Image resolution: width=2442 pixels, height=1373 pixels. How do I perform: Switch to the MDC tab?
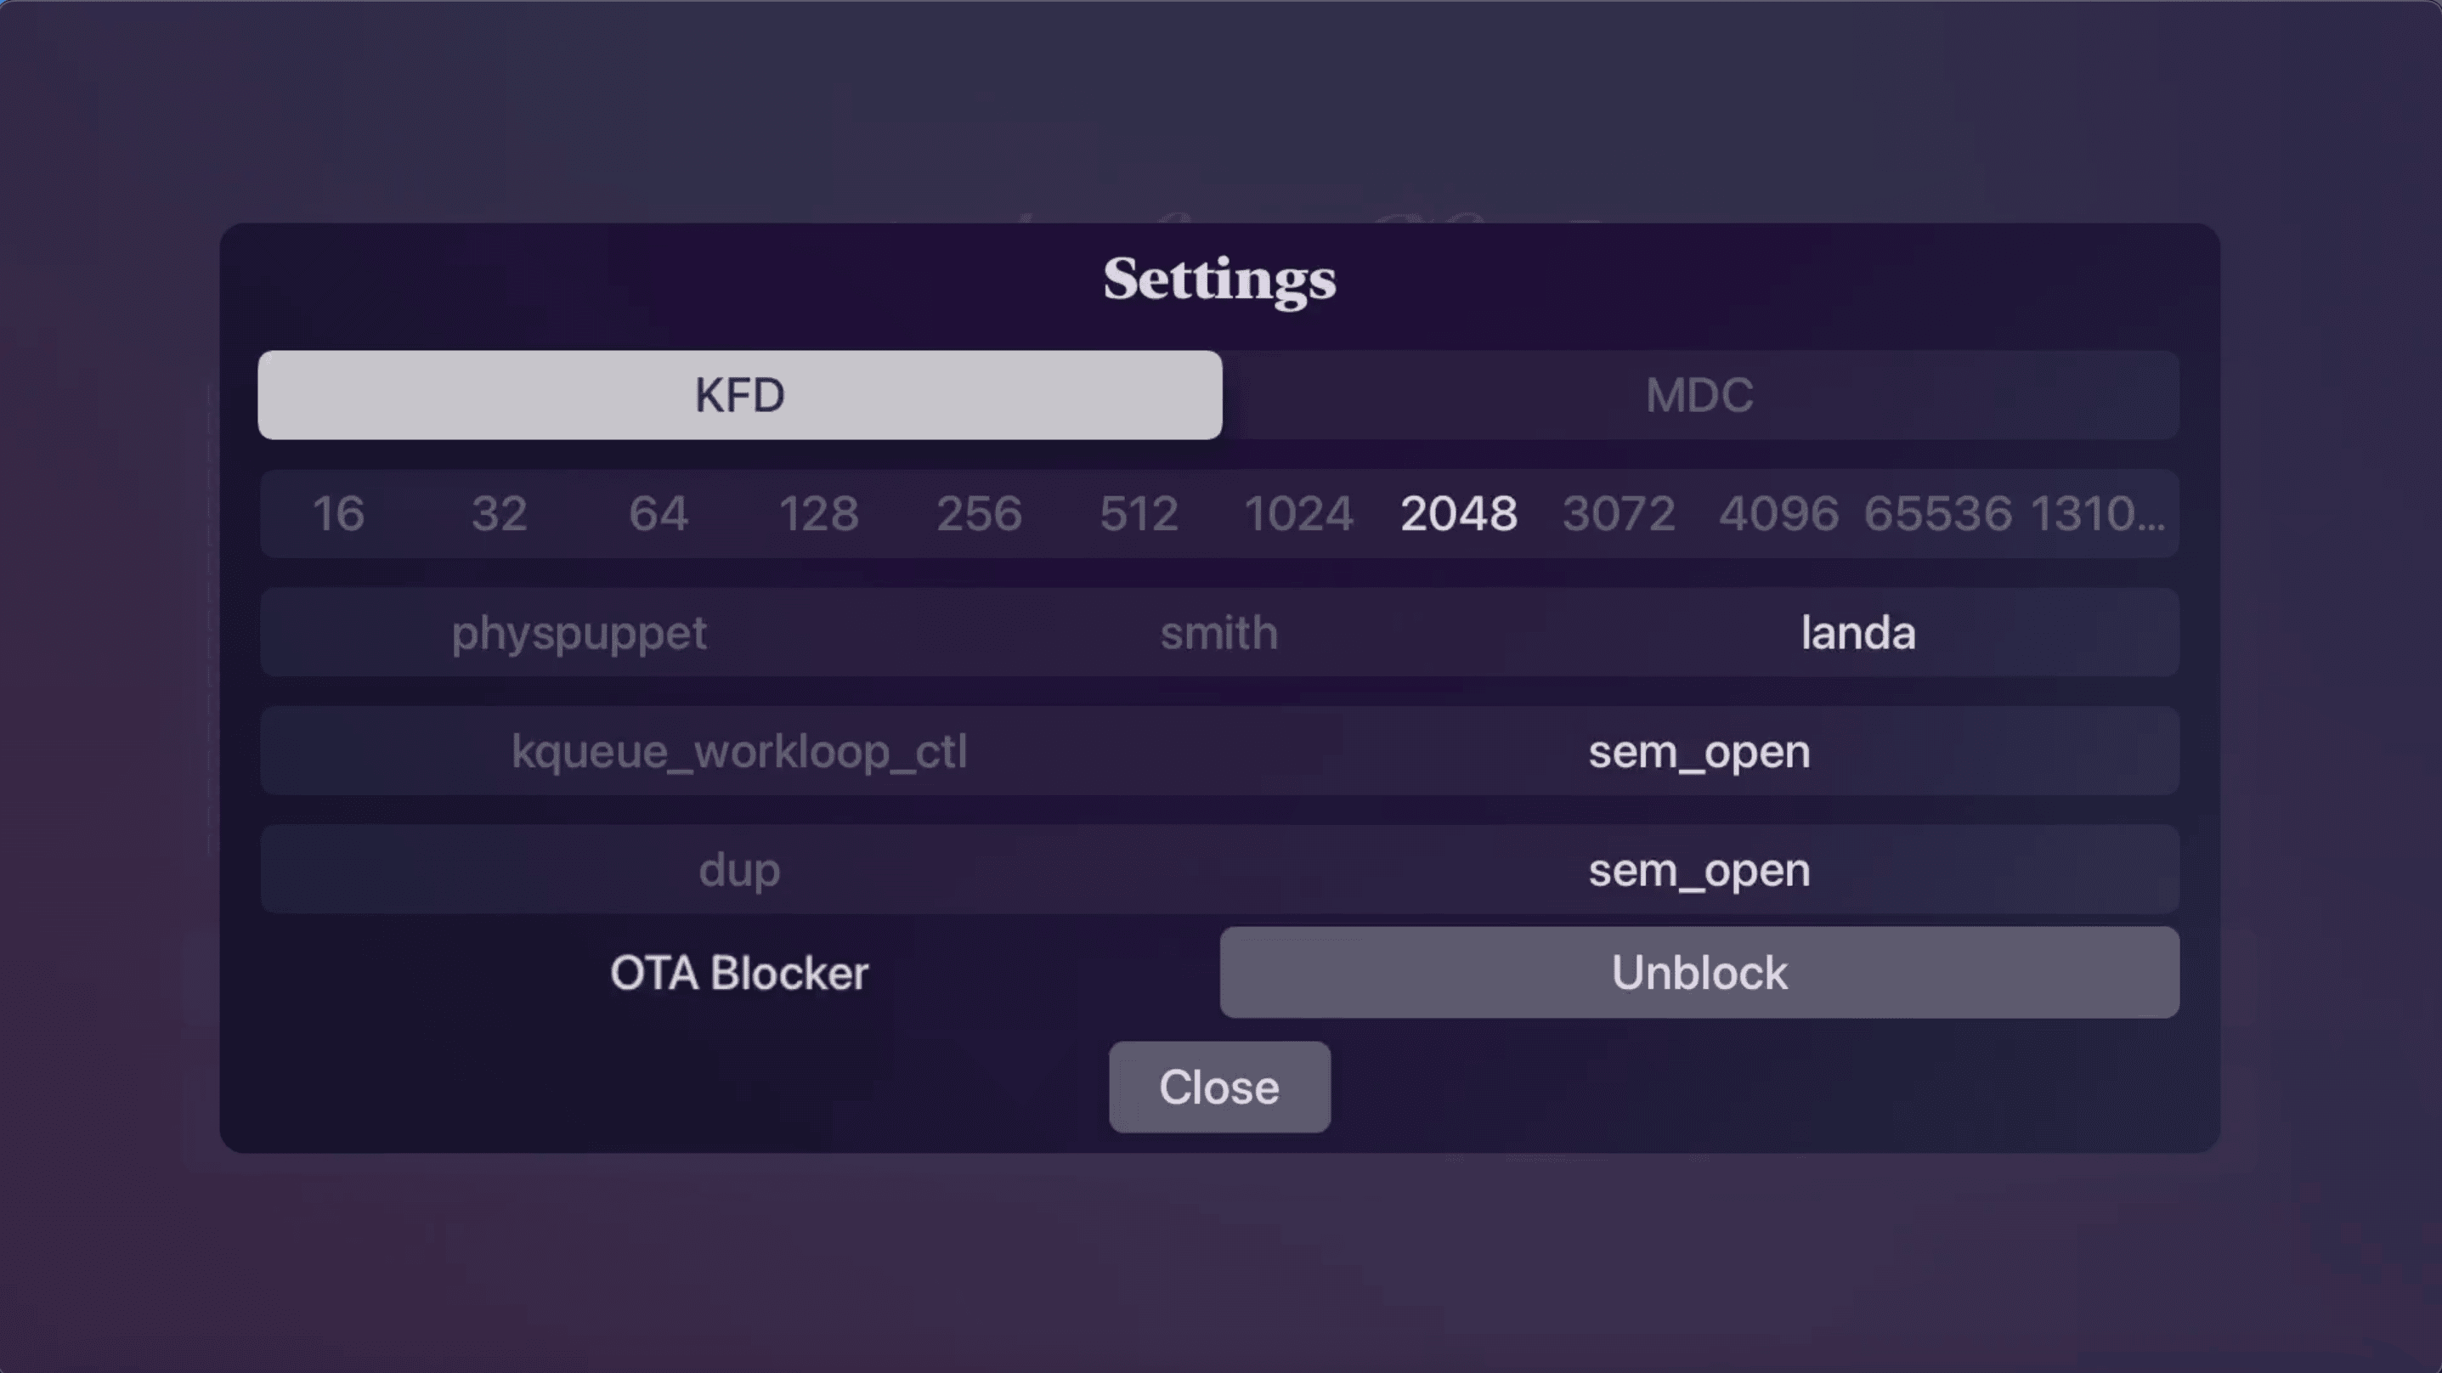point(1697,395)
